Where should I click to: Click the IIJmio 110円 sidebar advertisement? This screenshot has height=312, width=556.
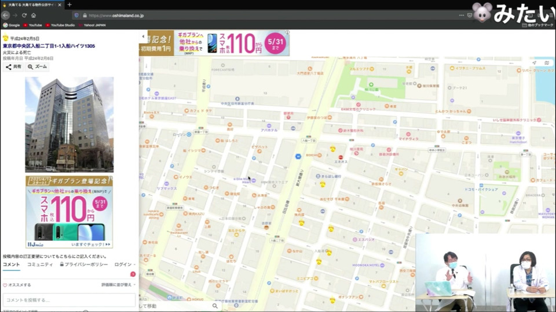(69, 212)
